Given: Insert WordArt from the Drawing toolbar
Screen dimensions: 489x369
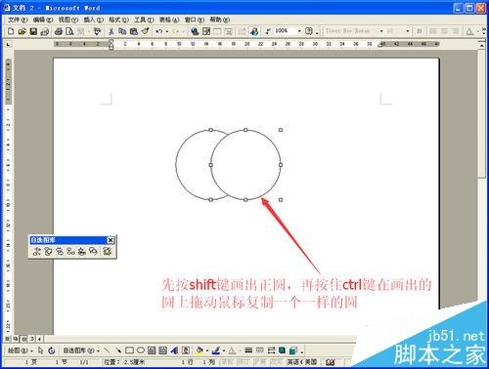Looking at the screenshot, I should (x=174, y=350).
